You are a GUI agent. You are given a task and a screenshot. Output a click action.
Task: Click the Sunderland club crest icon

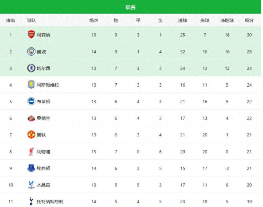click(31, 118)
